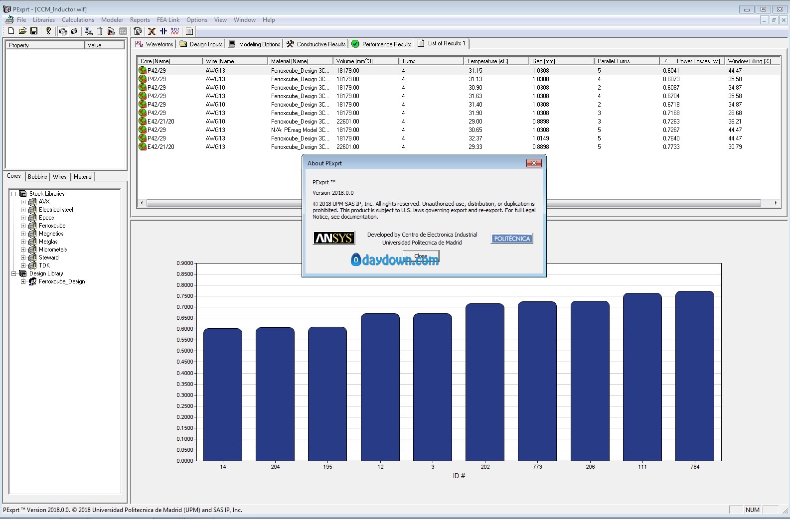Screen dimensions: 790x519
Task: Open help via the question mark icon
Action: pos(48,31)
